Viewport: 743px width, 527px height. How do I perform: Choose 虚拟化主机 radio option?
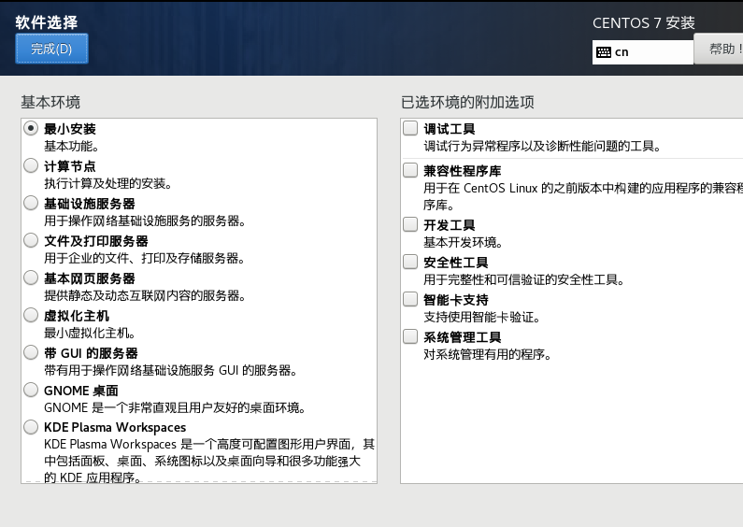tap(31, 315)
